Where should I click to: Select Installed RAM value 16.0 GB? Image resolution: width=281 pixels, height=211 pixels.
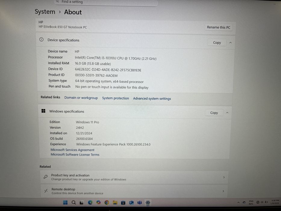point(93,64)
